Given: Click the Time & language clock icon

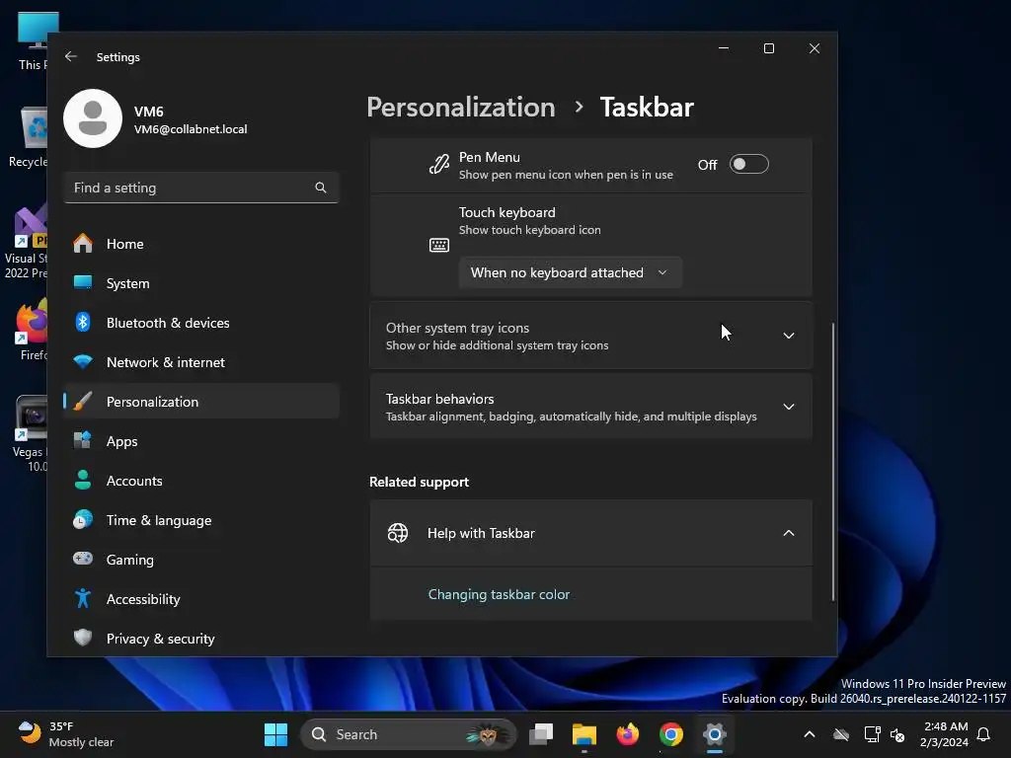Looking at the screenshot, I should [83, 519].
